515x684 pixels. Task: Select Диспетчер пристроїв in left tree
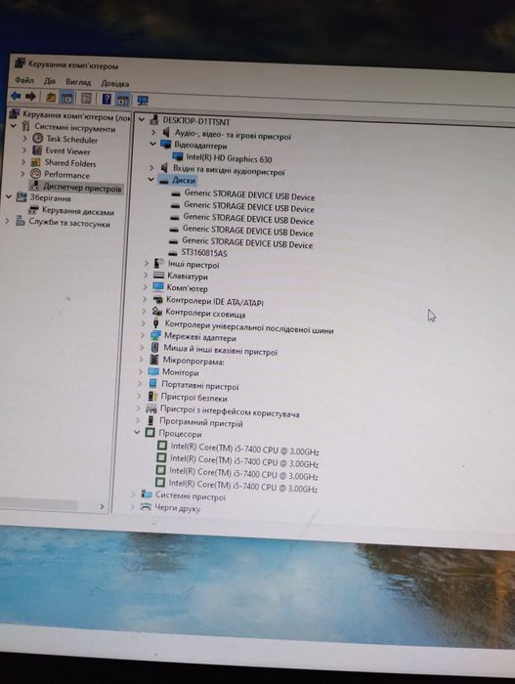point(82,188)
